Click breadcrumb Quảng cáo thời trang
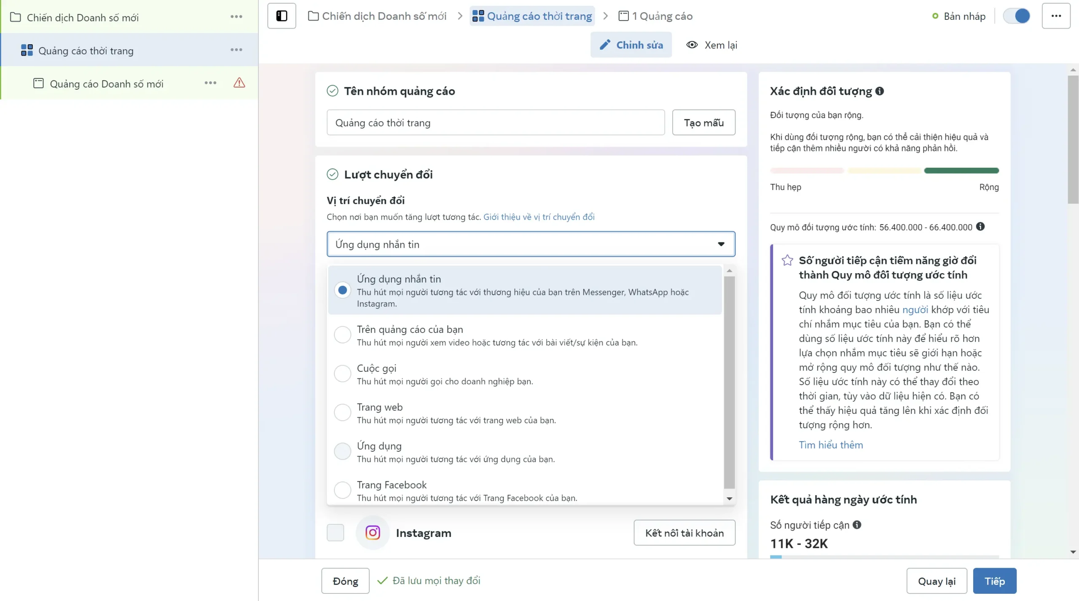Image resolution: width=1079 pixels, height=601 pixels. click(x=532, y=16)
